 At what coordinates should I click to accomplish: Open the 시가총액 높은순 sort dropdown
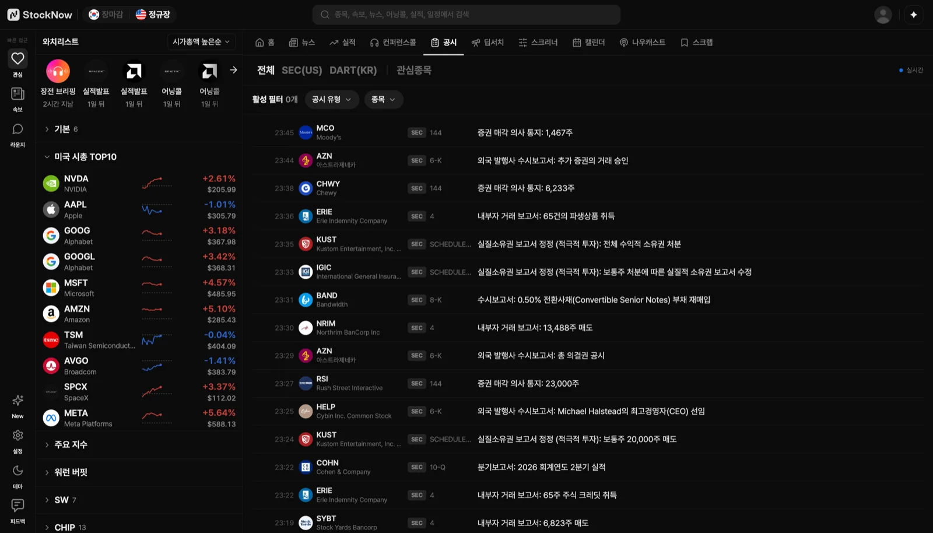pyautogui.click(x=201, y=42)
